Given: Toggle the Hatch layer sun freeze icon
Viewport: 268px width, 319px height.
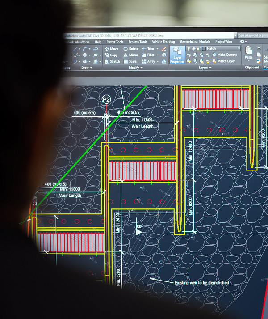Looking at the screenshot, I should point(194,48).
